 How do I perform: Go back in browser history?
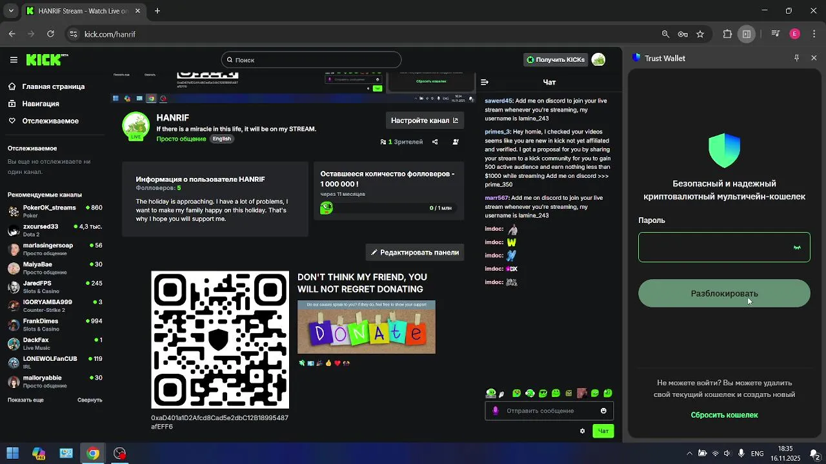click(x=12, y=34)
